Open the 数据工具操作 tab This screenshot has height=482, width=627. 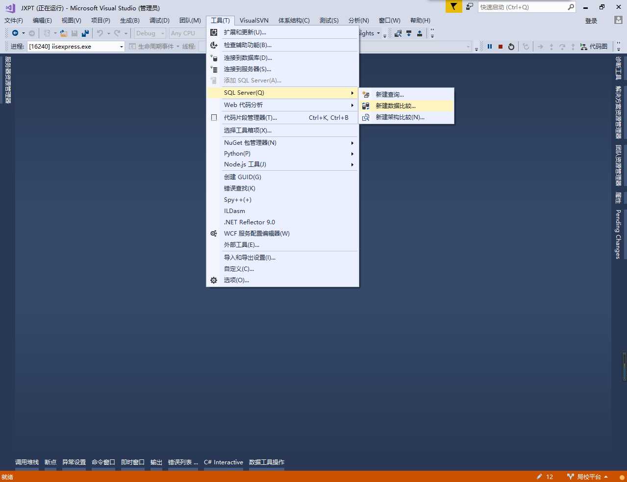coord(267,462)
